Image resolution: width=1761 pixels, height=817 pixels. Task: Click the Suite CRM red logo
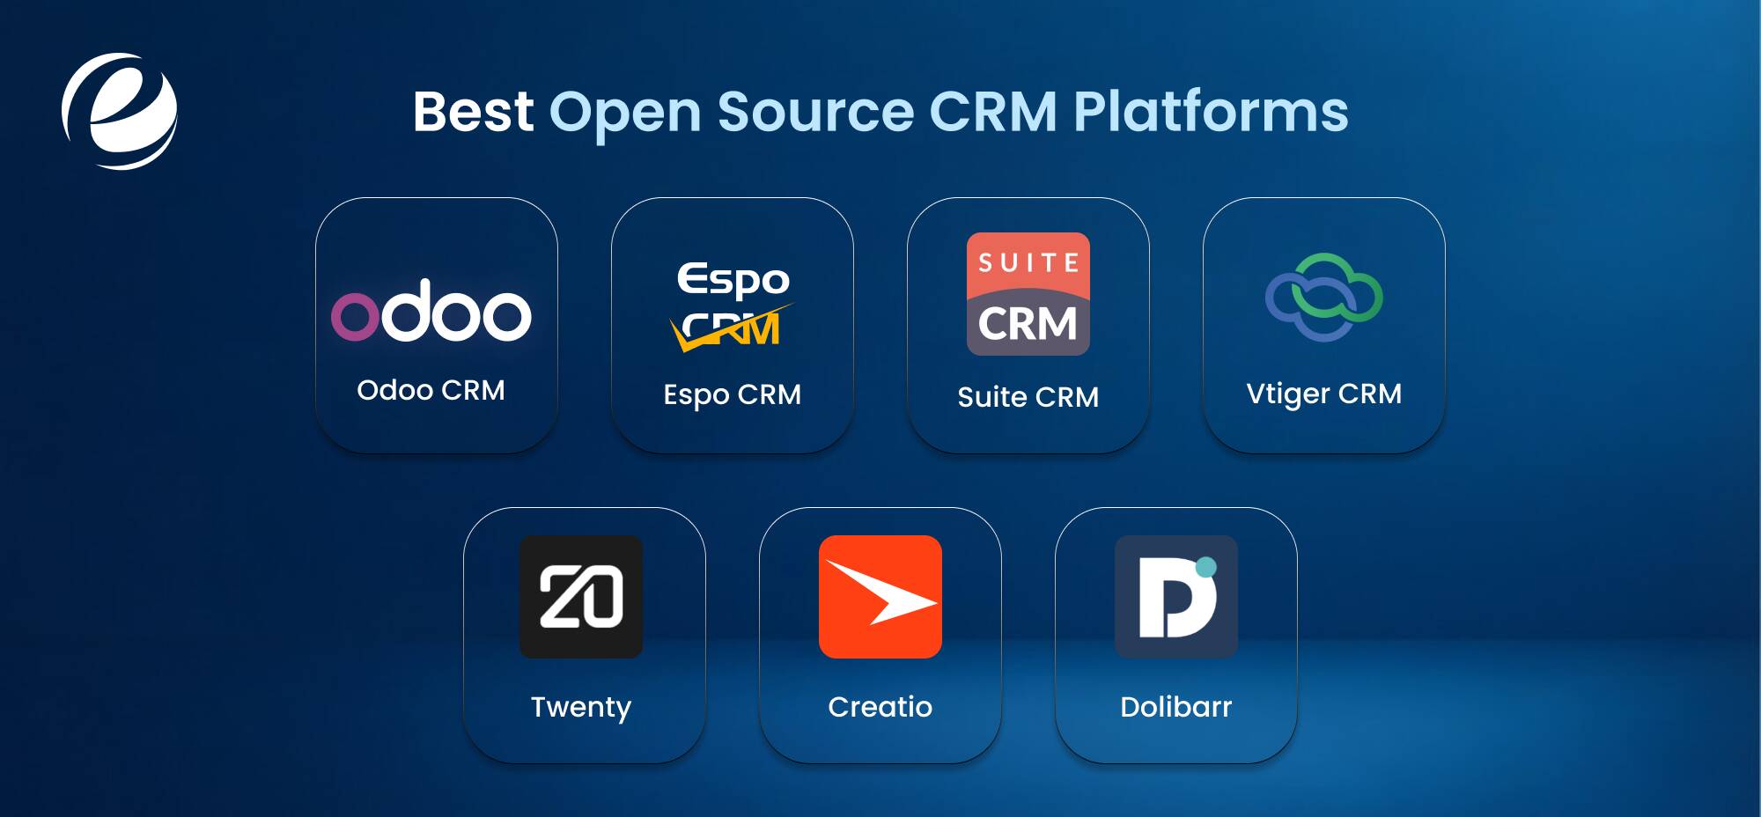coord(1028,294)
